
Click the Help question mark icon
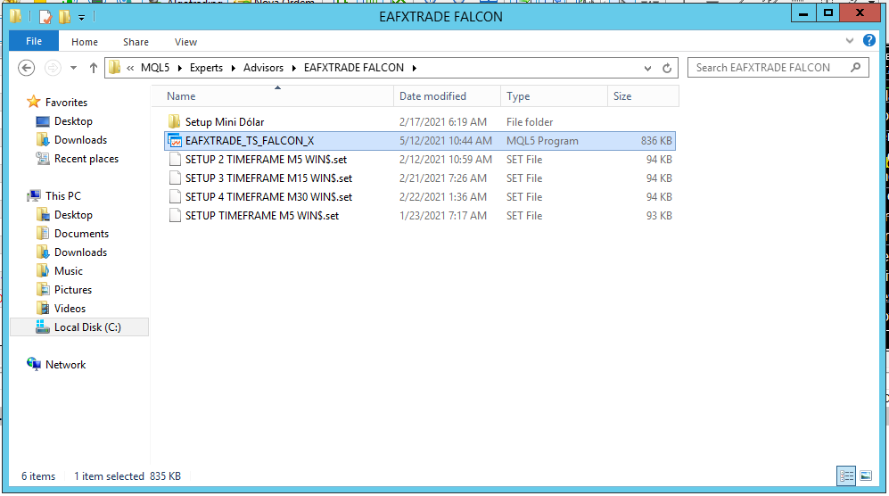[869, 41]
